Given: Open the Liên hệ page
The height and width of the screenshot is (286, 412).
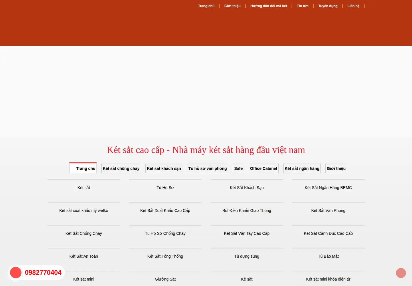Looking at the screenshot, I should click(x=353, y=6).
